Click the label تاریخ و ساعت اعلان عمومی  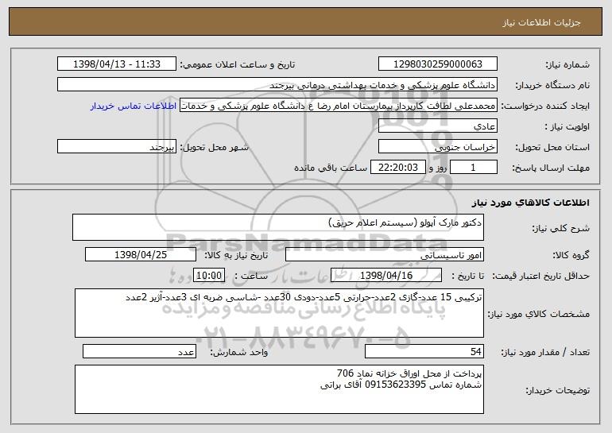(238, 65)
